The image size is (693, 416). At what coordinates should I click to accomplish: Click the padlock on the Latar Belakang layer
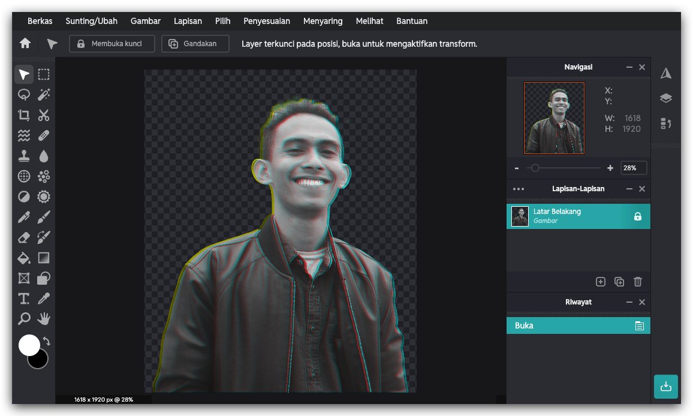pos(637,216)
